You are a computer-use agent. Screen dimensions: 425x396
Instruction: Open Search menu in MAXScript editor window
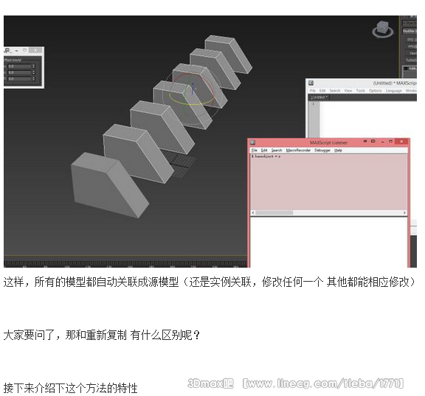(x=335, y=91)
